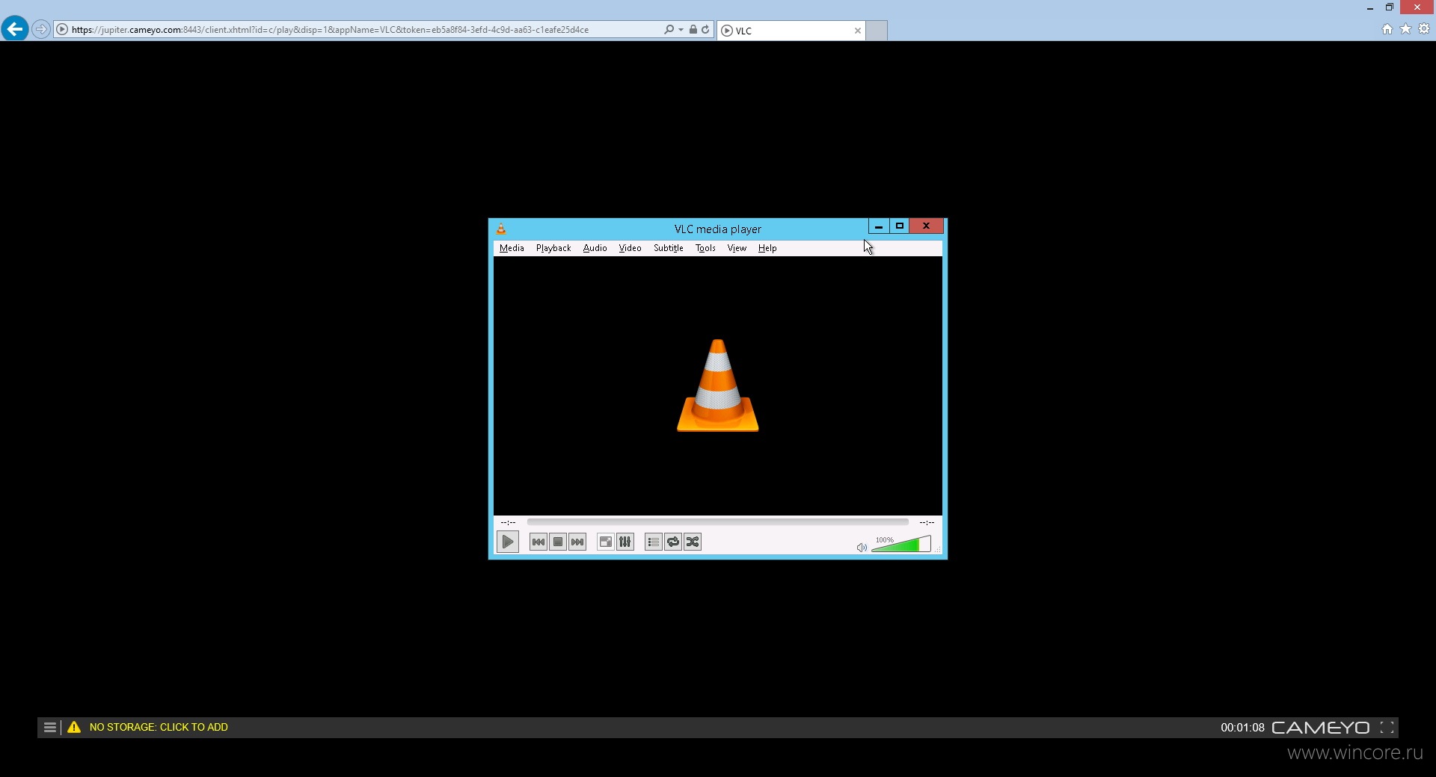Click the VLC seek bar
Viewport: 1436px width, 777px height.
[717, 521]
